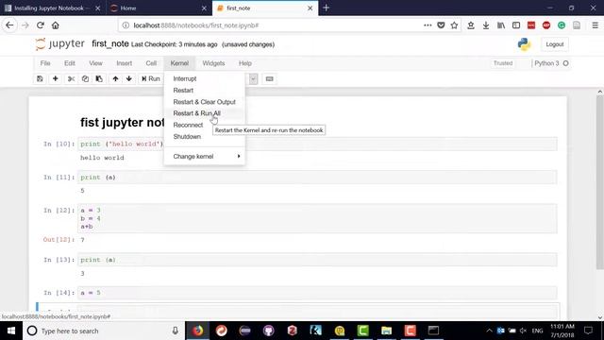604x340 pixels.
Task: Cut selected cells with scissors icon
Action: tap(71, 78)
